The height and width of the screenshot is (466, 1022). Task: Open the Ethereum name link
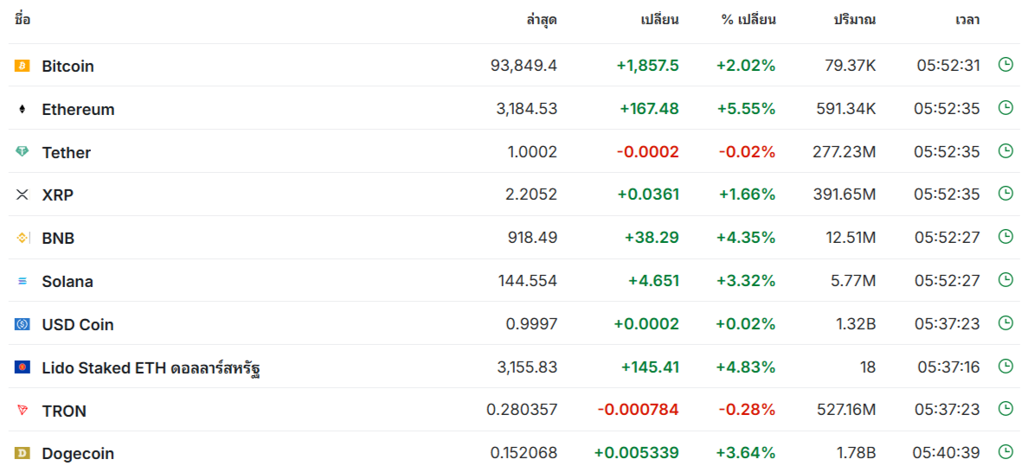coord(78,110)
